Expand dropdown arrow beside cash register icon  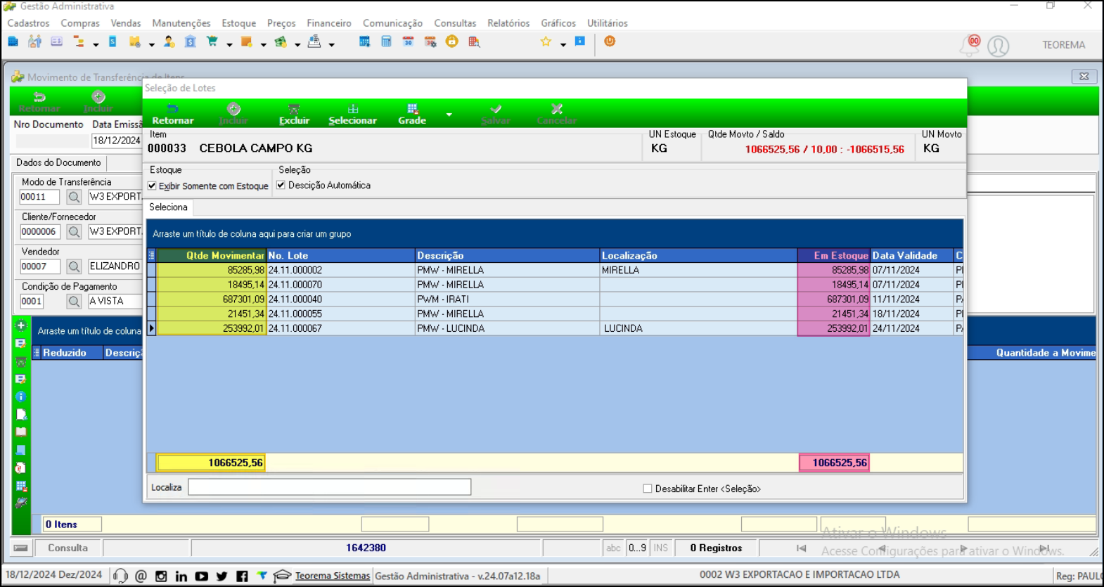point(332,44)
